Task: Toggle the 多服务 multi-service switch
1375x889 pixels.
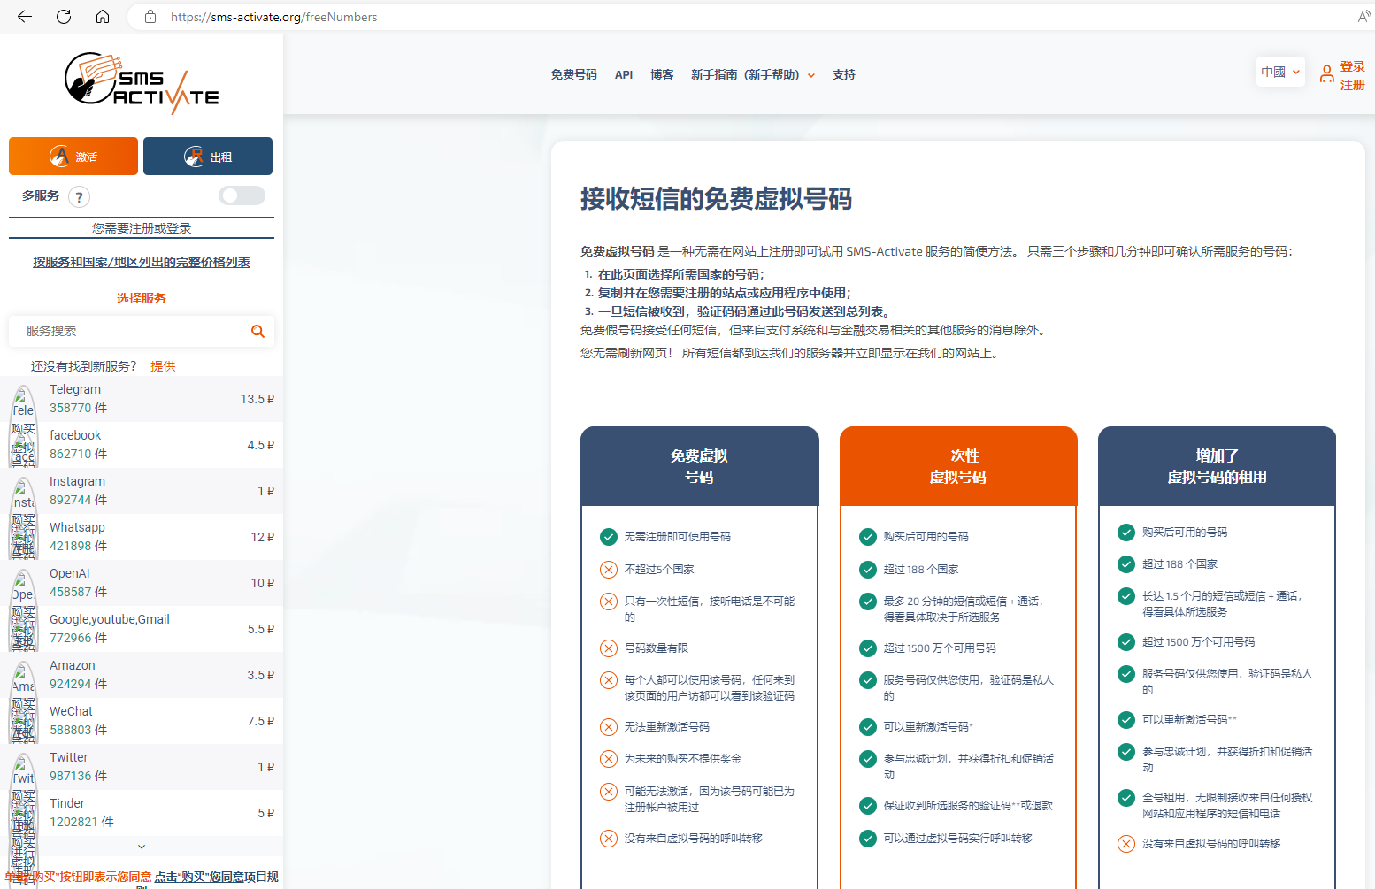Action: [242, 195]
